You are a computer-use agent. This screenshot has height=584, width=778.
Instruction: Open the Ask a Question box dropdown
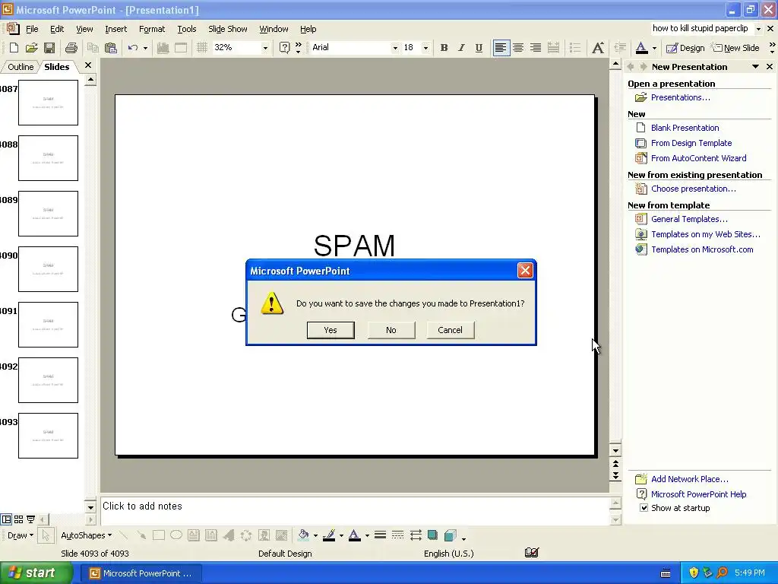point(758,29)
